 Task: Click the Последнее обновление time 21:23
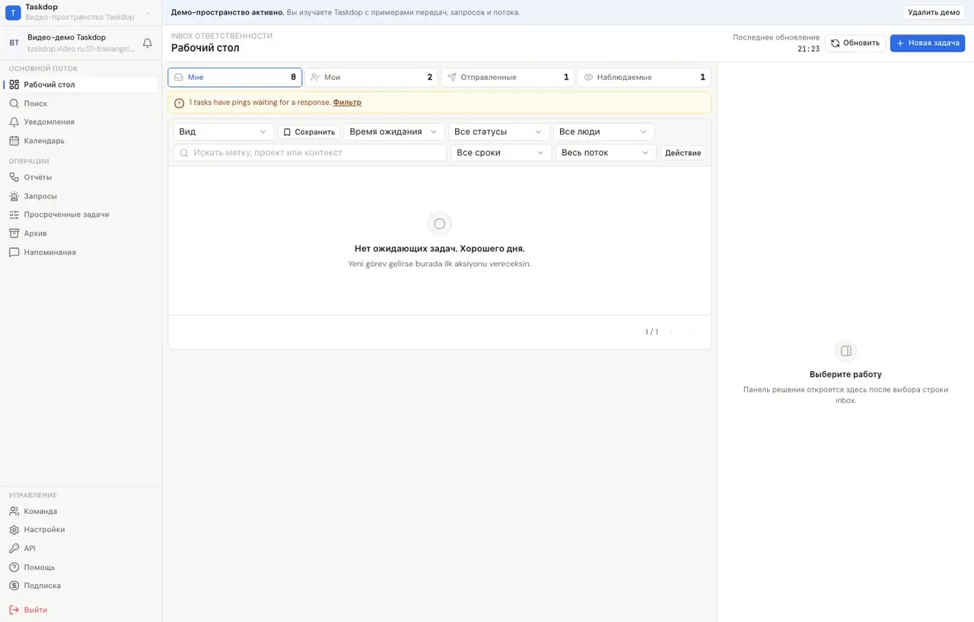(808, 49)
